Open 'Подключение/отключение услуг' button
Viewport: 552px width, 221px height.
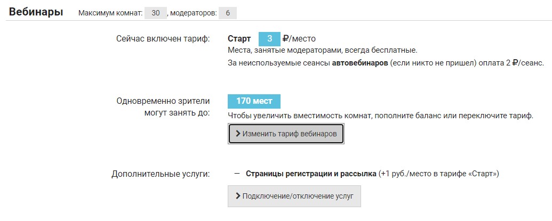[x=294, y=196]
